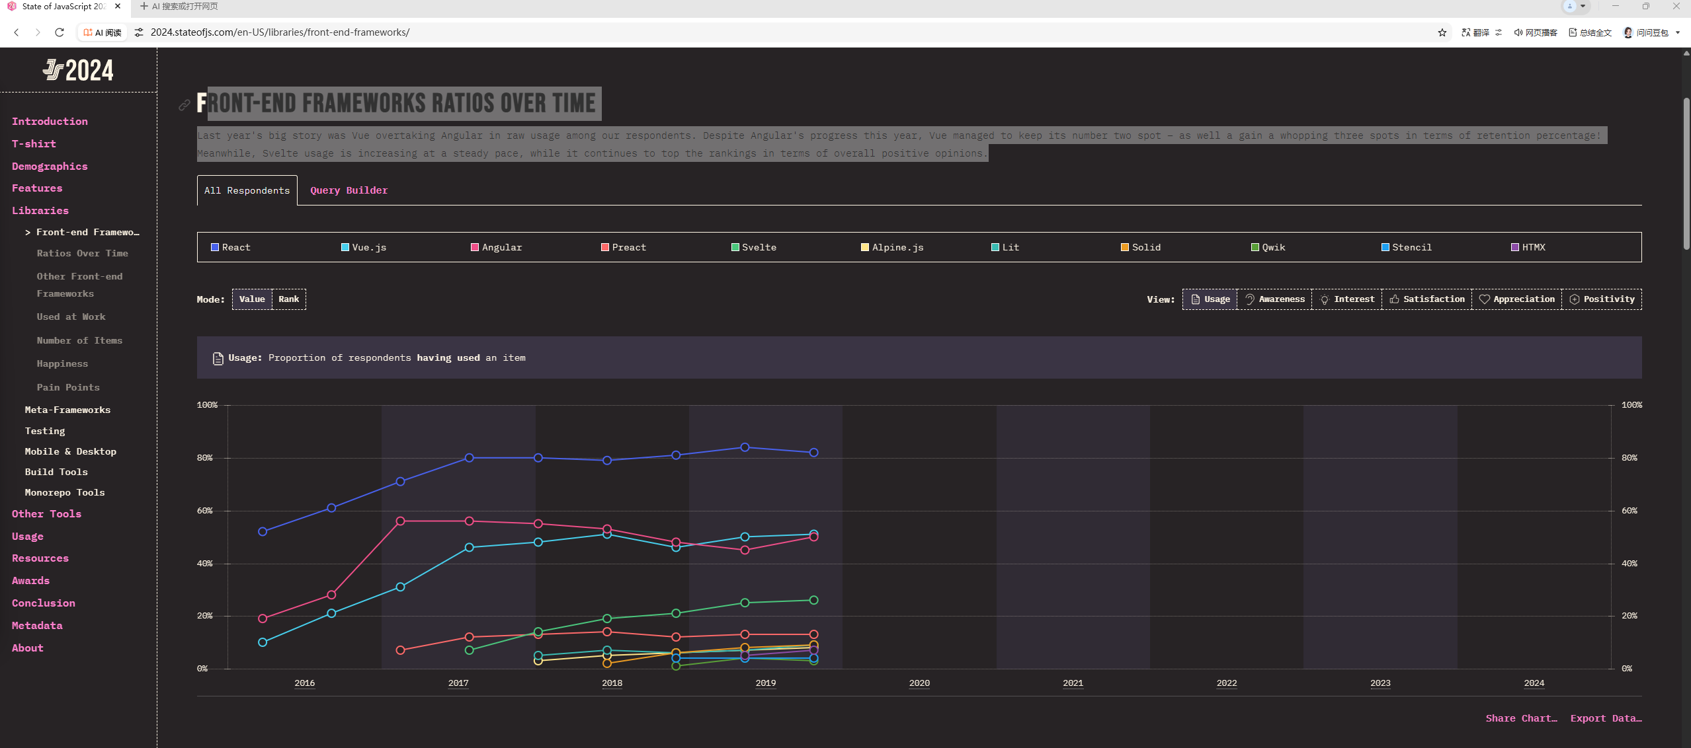This screenshot has height=748, width=1691.
Task: Click the Svelte legend color swatch
Action: click(x=735, y=247)
